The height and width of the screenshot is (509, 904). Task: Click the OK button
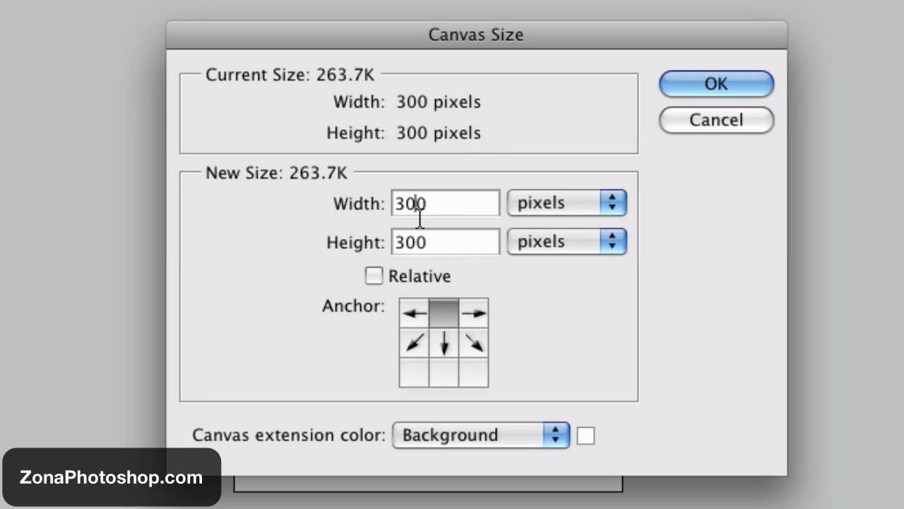click(716, 83)
